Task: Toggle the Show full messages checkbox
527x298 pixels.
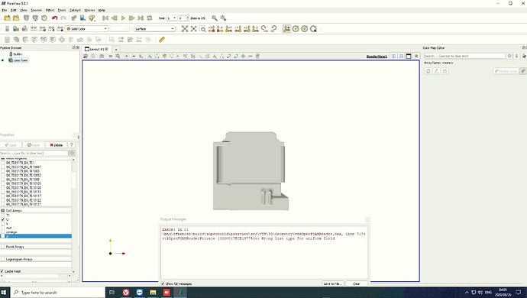Action: tap(163, 283)
